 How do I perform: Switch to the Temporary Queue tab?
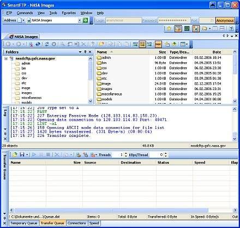pyautogui.click(x=23, y=223)
